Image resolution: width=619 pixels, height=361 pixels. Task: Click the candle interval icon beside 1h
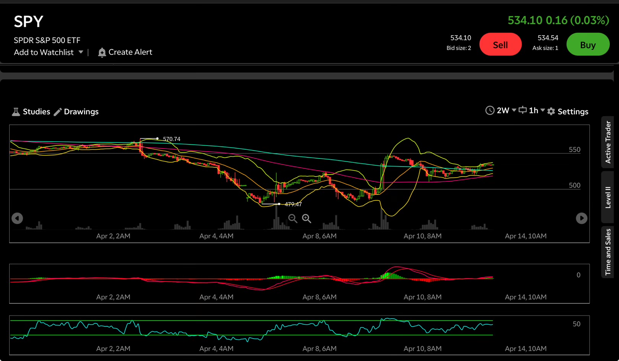point(522,110)
